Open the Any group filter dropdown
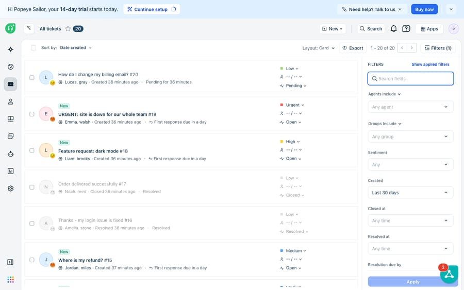The height and width of the screenshot is (290, 464). point(410,137)
